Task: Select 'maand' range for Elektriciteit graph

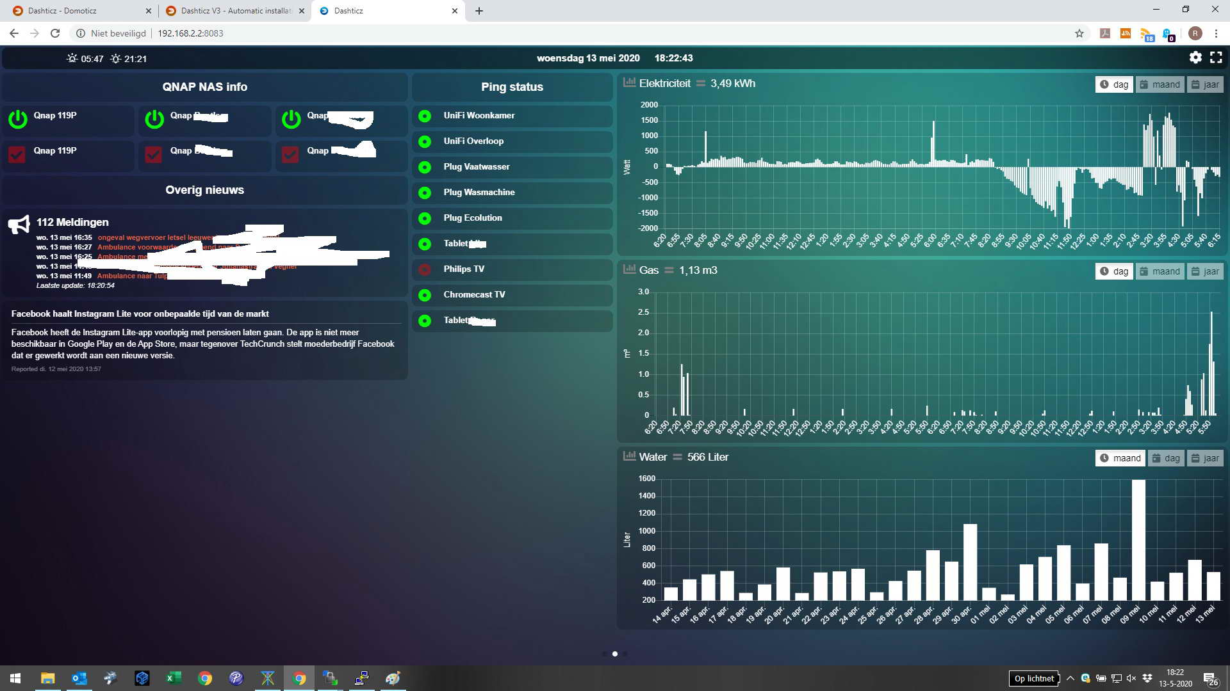Action: pos(1160,84)
